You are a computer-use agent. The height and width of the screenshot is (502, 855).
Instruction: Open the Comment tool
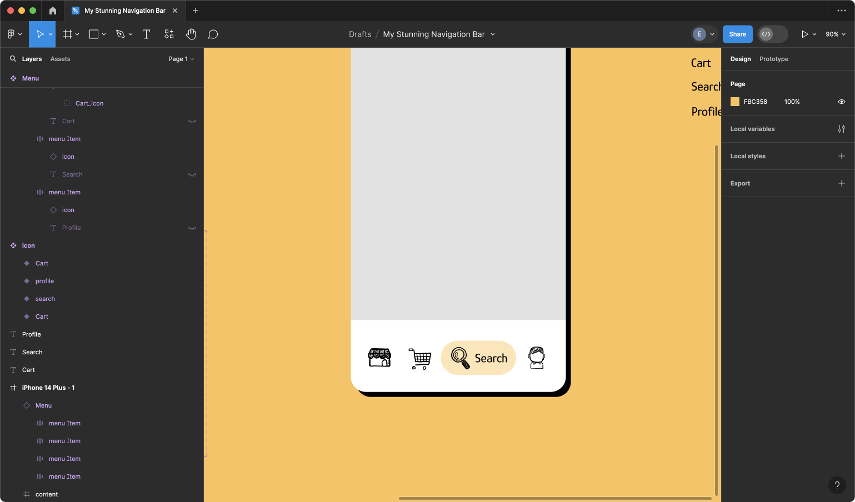[x=213, y=34]
